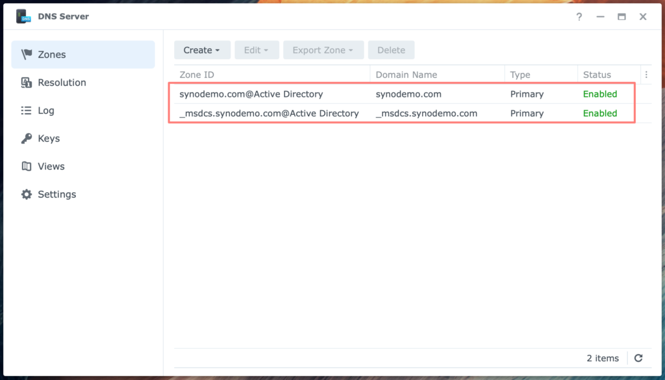Viewport: 665px width, 380px height.
Task: Click Enabled status of synodemo.com zone
Action: tap(599, 94)
